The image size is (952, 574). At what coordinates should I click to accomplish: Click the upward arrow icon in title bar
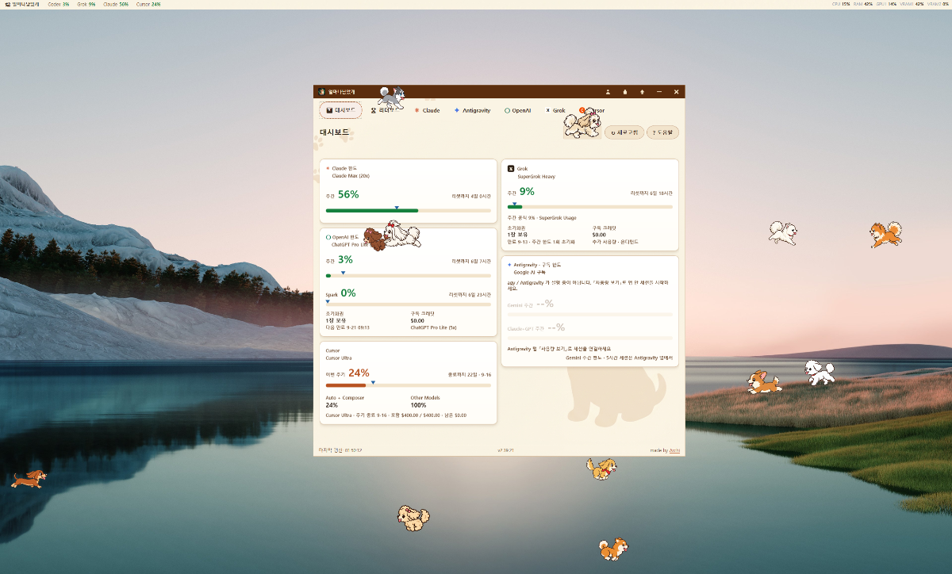(x=642, y=92)
